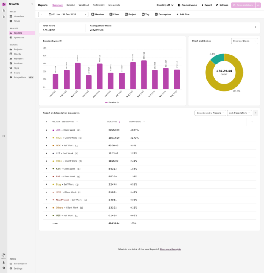Image resolution: width=264 pixels, height=273 pixels.
Task: Open the Slice by Clients dropdown
Action: [244, 41]
